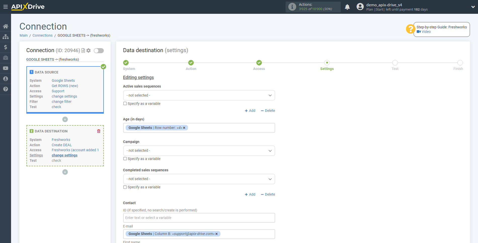Click Add under Completed sales sequences
This screenshot has height=243, width=478.
point(250,194)
